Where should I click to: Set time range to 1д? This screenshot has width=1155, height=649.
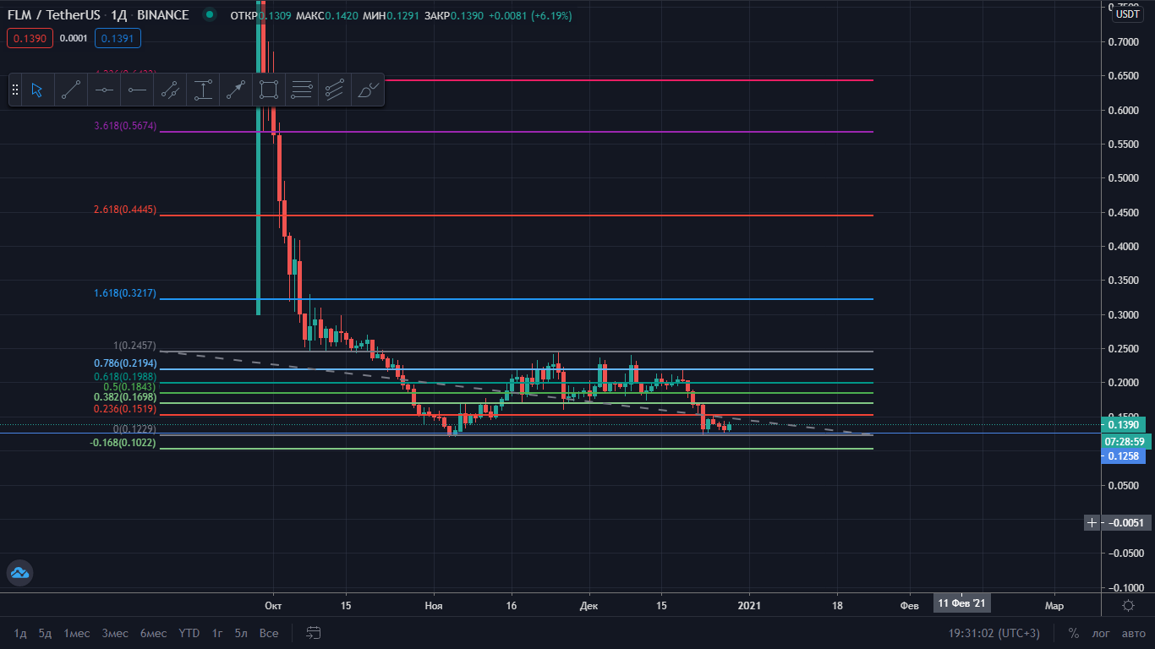click(20, 633)
